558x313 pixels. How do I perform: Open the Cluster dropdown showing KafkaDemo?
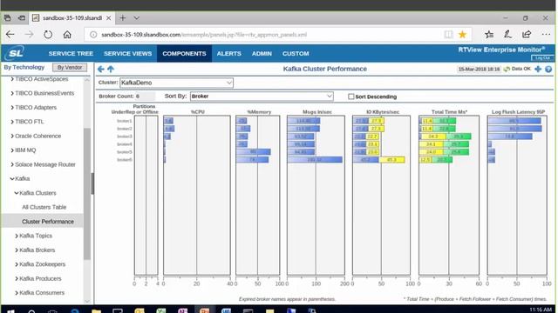click(176, 83)
